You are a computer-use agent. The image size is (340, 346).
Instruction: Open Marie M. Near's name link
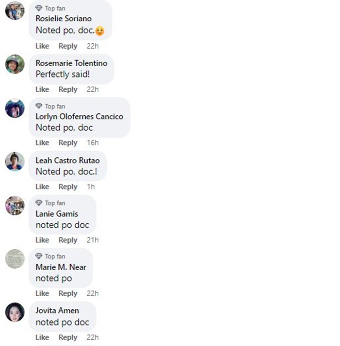click(x=61, y=267)
